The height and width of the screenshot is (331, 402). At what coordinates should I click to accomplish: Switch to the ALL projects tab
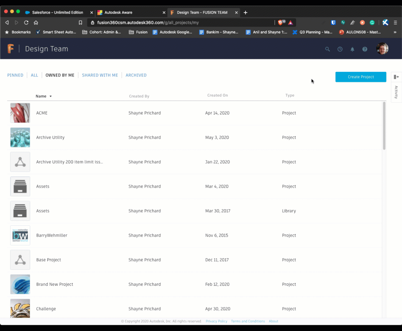coord(34,75)
